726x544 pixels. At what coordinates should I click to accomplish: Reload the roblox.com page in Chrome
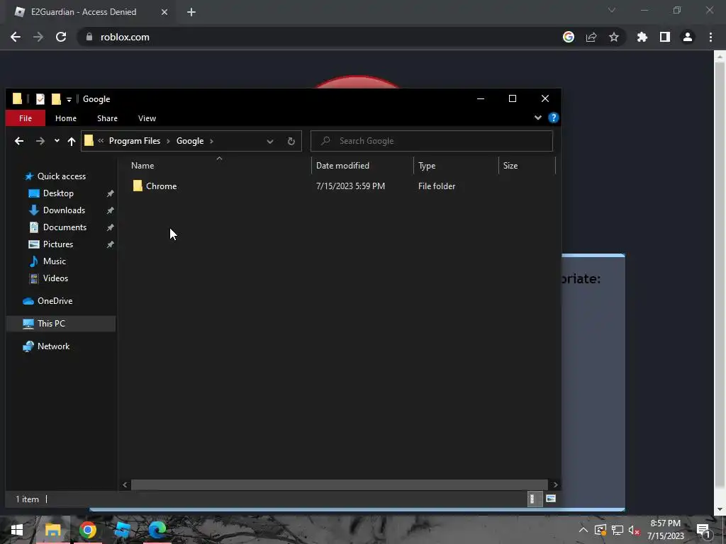coord(61,37)
